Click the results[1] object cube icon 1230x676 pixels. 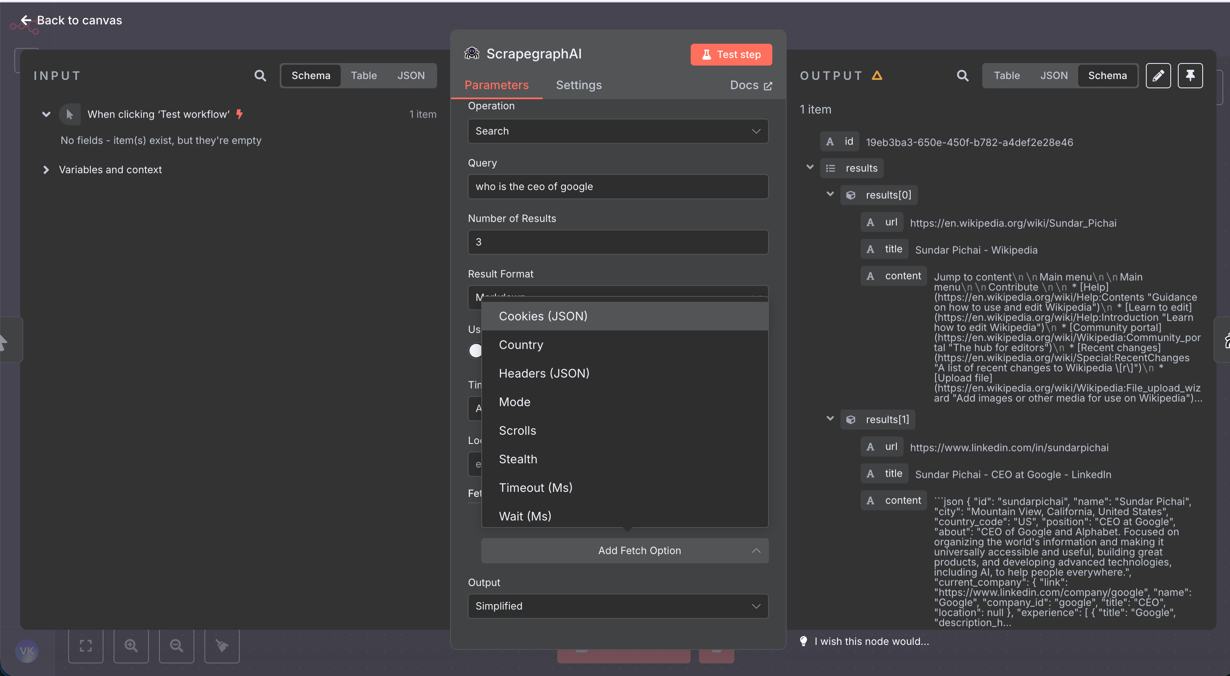[x=851, y=420]
